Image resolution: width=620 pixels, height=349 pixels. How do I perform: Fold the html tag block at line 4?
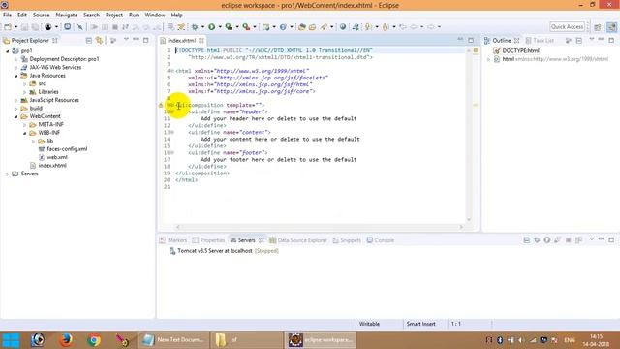(x=172, y=71)
